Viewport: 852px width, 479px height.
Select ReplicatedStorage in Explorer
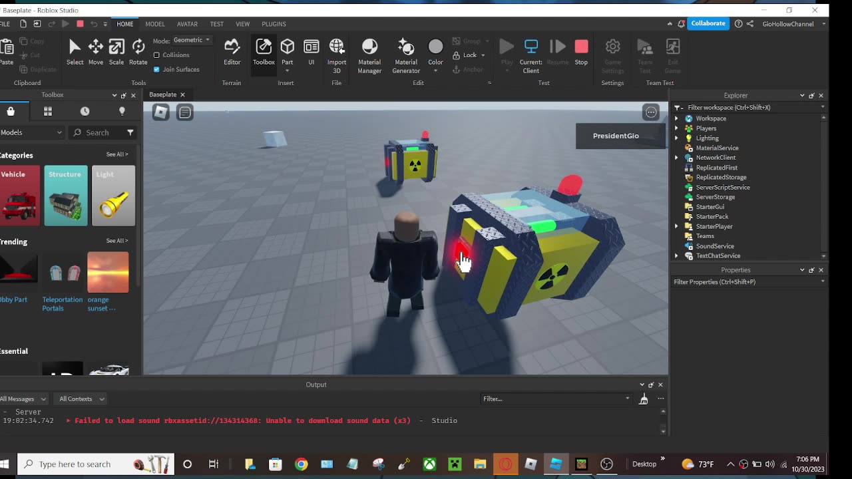coord(721,178)
